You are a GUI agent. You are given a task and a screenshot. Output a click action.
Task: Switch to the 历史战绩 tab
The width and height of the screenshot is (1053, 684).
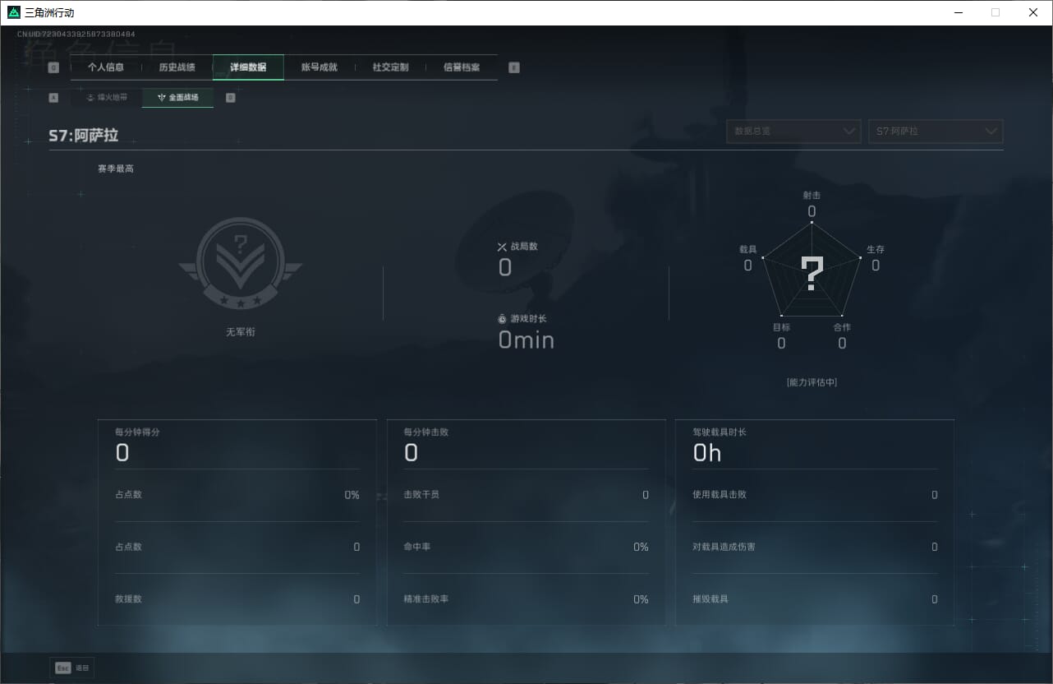click(177, 67)
